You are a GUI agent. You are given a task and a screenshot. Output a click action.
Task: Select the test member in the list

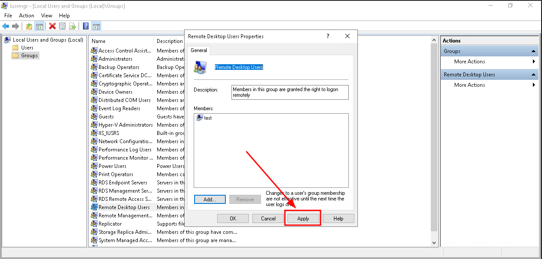point(208,118)
